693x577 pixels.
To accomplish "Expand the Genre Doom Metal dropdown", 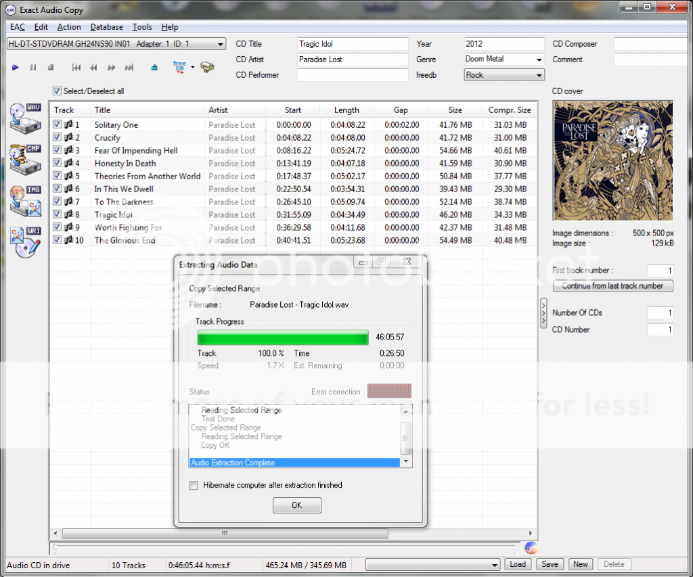I will pyautogui.click(x=539, y=60).
